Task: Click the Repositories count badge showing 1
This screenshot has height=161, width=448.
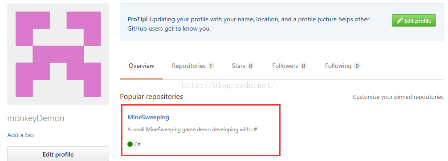Action: [211, 66]
